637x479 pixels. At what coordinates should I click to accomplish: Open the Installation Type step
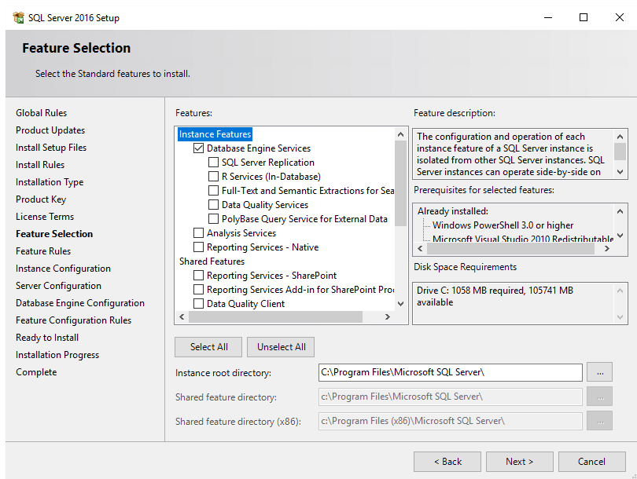(x=50, y=182)
